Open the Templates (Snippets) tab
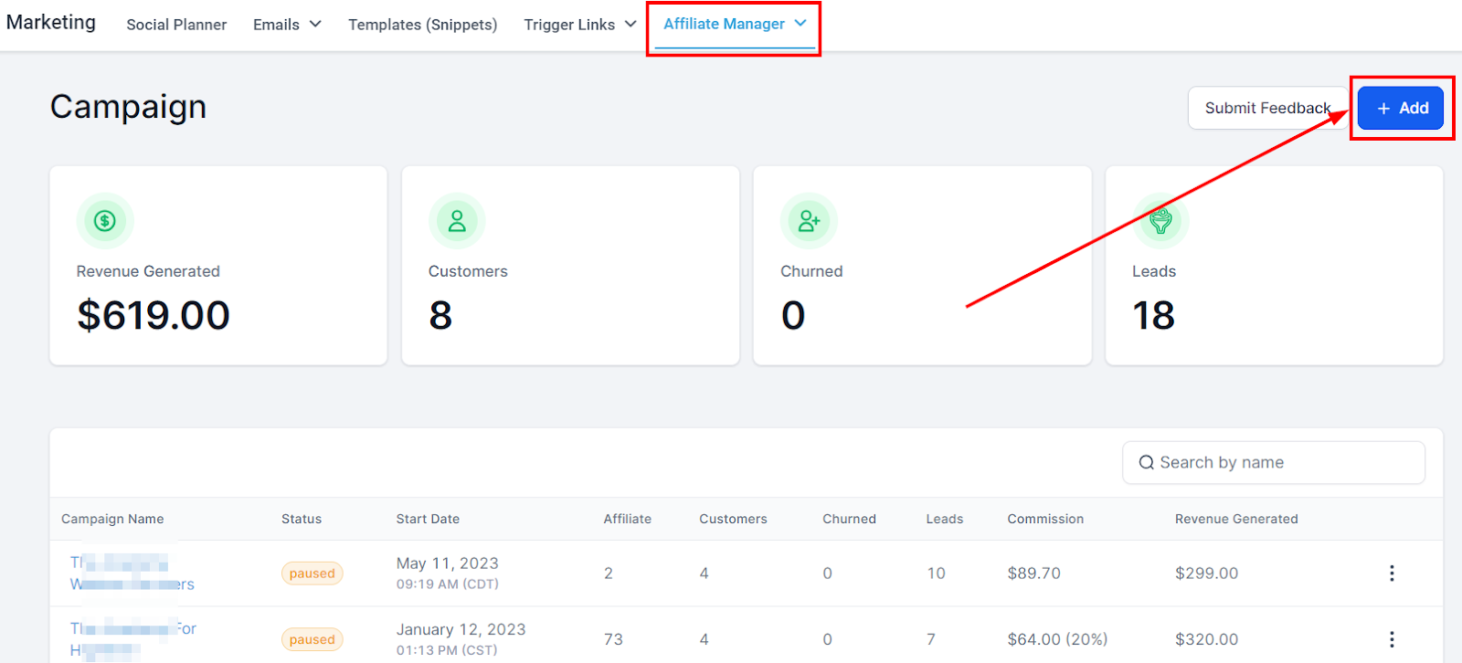1462x663 pixels. (422, 25)
